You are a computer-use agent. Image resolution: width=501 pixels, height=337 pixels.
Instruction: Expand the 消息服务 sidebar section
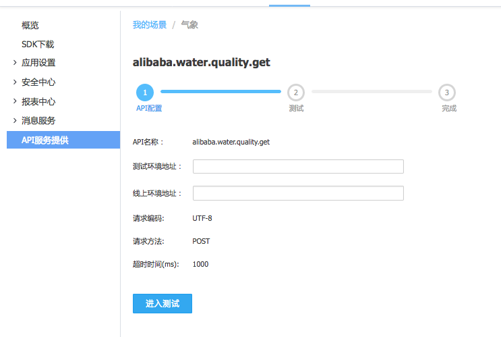tap(38, 121)
